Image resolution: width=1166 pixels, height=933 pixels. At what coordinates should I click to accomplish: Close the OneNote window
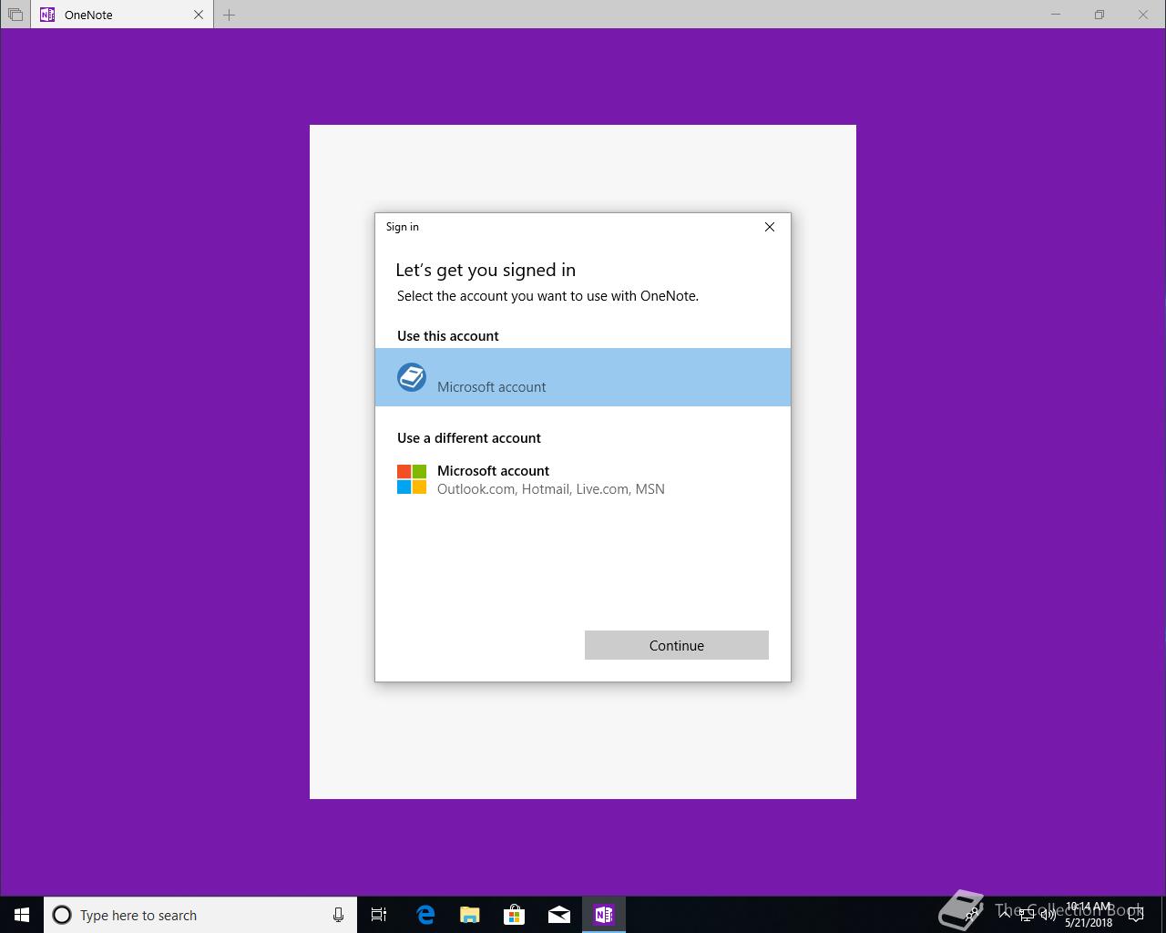[1143, 15]
